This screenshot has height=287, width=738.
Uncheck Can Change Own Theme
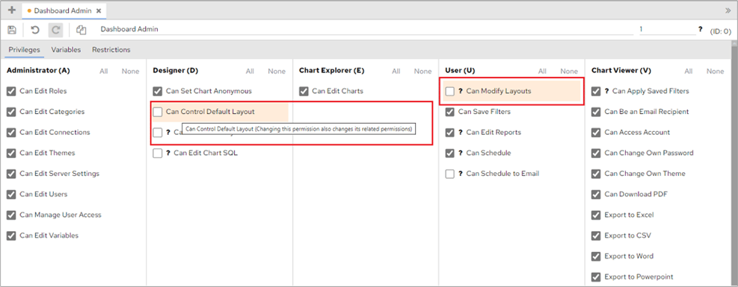[597, 174]
